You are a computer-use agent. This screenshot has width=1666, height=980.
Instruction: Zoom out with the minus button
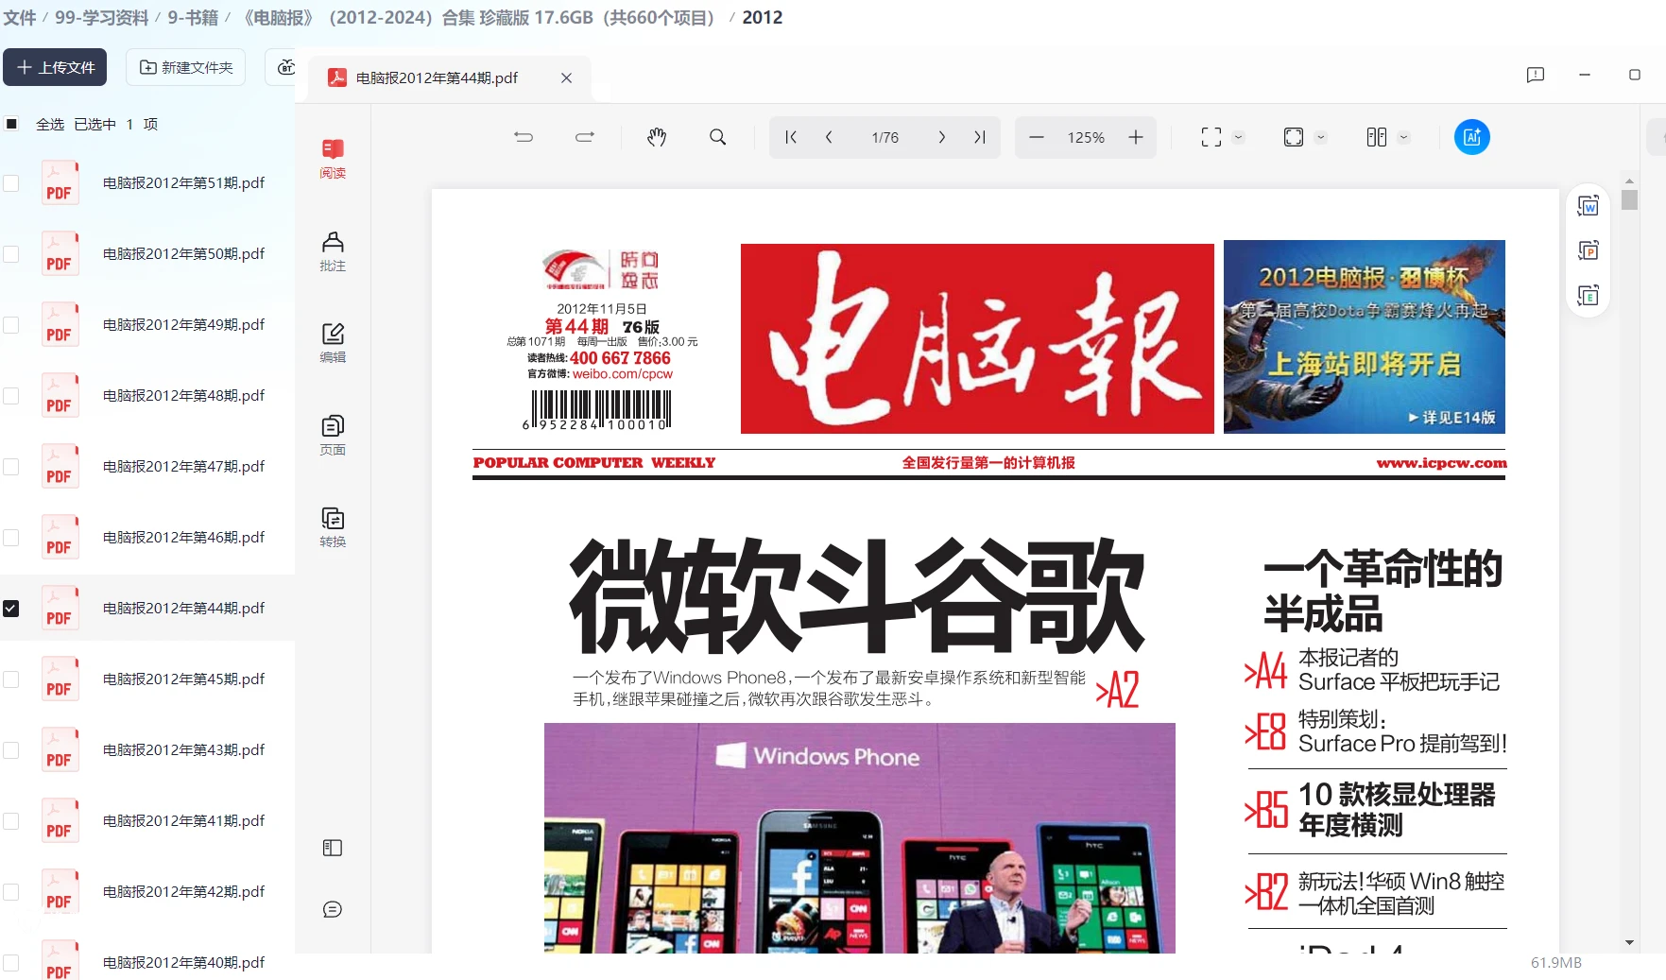(1037, 137)
